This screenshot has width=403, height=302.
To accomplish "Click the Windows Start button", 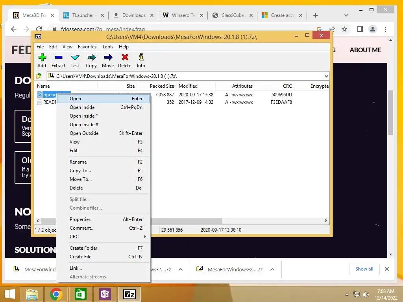I will pos(9,294).
